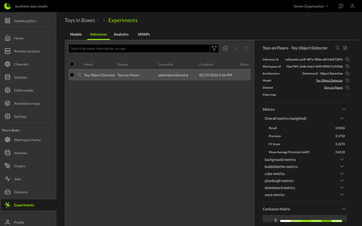Open the Toys on Floors dataset link
The image size is (362, 226).
333,88
